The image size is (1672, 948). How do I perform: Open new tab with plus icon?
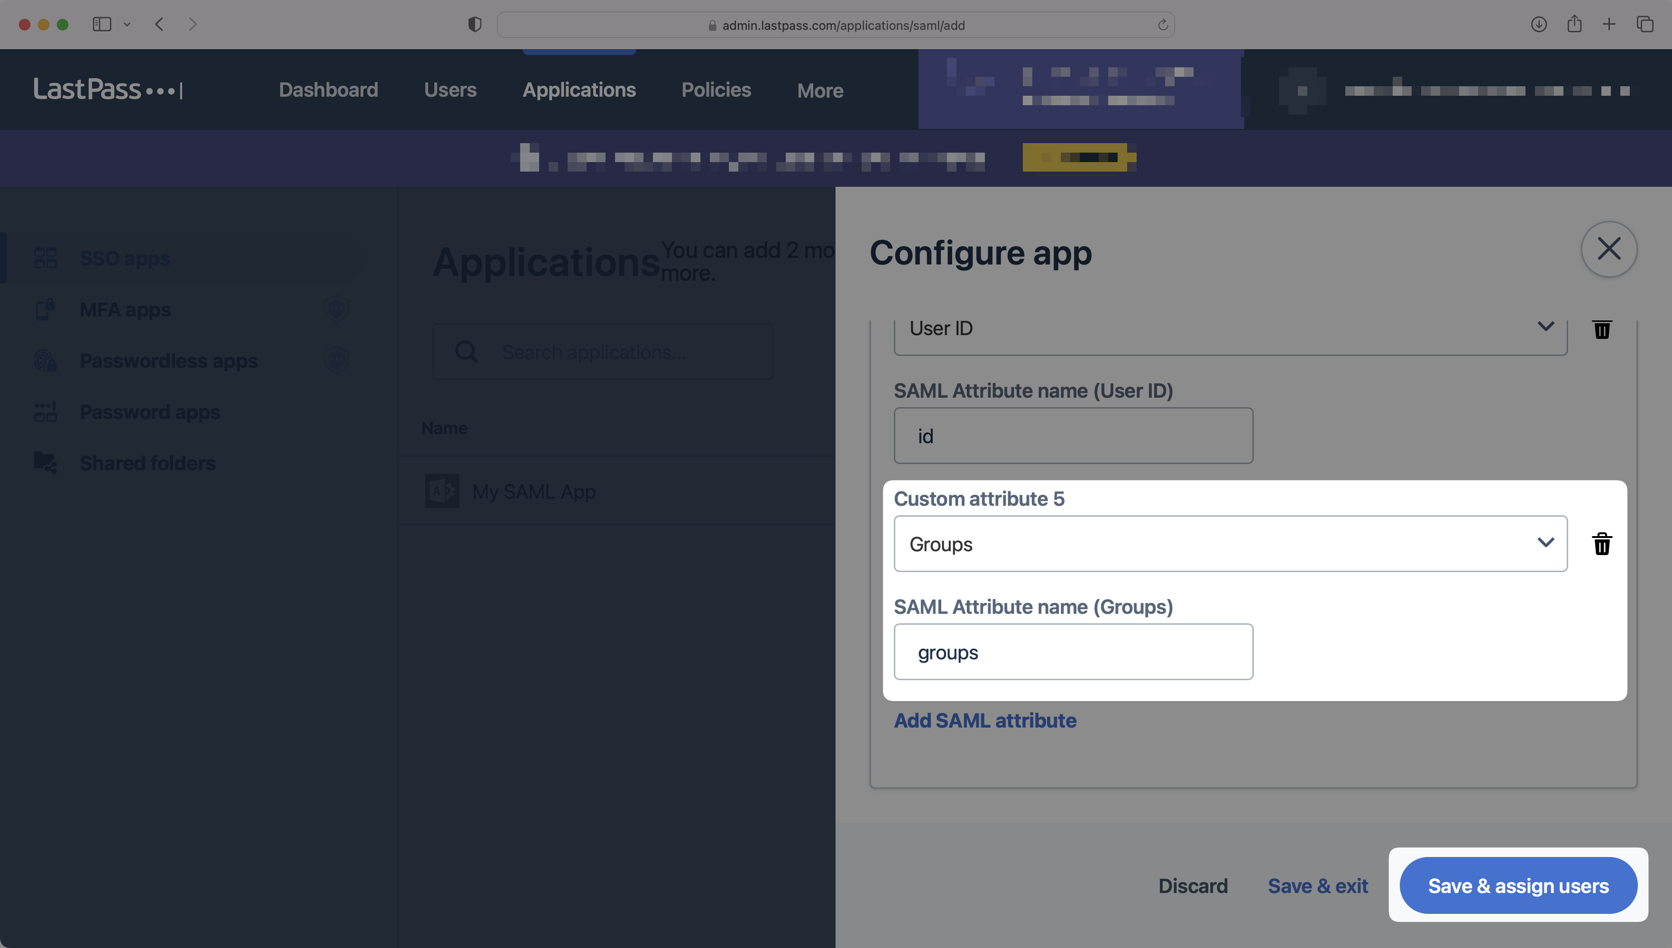(1609, 25)
